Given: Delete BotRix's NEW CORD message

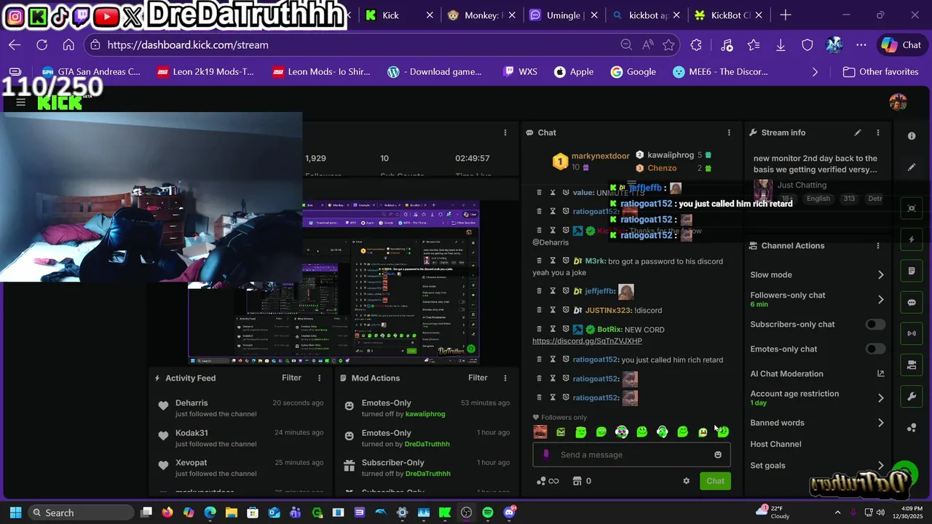Looking at the screenshot, I should (x=540, y=329).
